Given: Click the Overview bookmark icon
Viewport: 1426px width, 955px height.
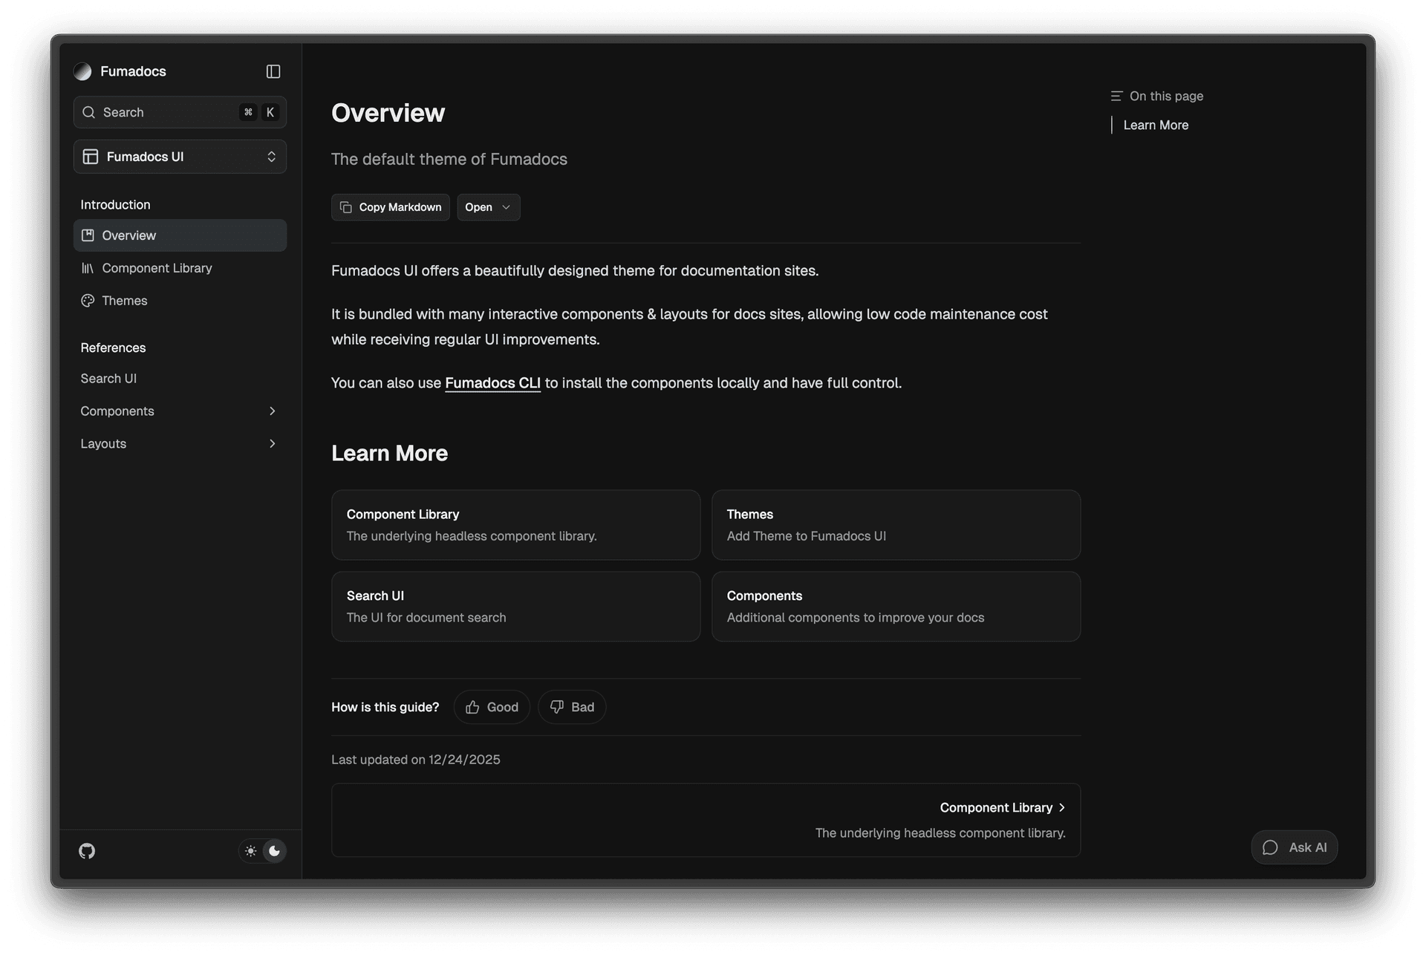Looking at the screenshot, I should (88, 235).
